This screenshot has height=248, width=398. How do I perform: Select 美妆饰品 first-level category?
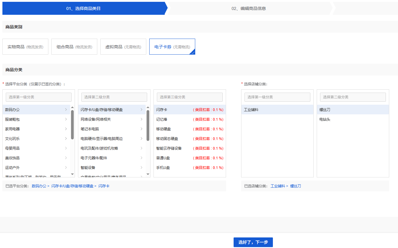(x=36, y=158)
